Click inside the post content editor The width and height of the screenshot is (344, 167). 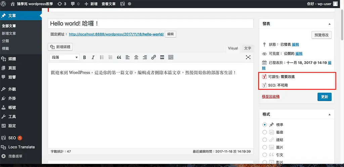(151, 105)
